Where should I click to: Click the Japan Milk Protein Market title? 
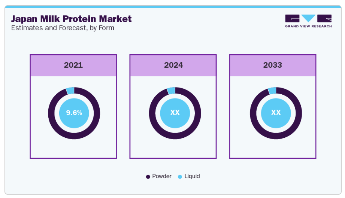coord(71,19)
